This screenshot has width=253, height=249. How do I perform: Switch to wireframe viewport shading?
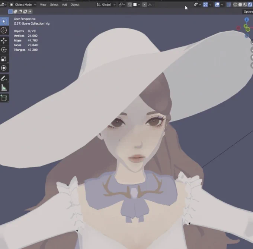(235, 5)
